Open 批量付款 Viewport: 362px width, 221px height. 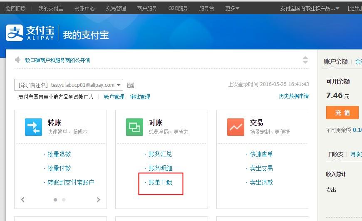click(60, 168)
